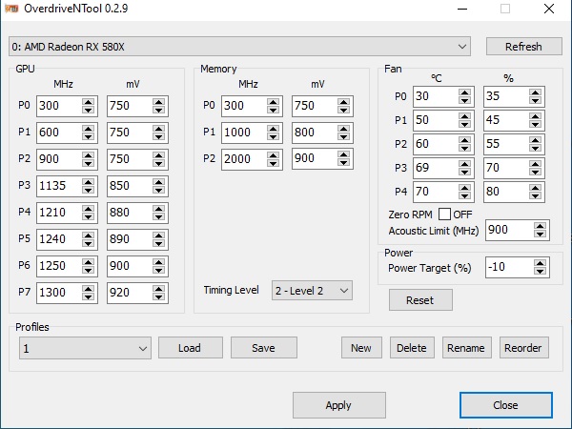Increase Fan P4 percent value 80
This screenshot has height=429, width=572.
535,188
